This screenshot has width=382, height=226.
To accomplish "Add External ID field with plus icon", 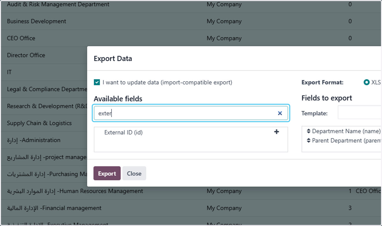I will pos(276,132).
